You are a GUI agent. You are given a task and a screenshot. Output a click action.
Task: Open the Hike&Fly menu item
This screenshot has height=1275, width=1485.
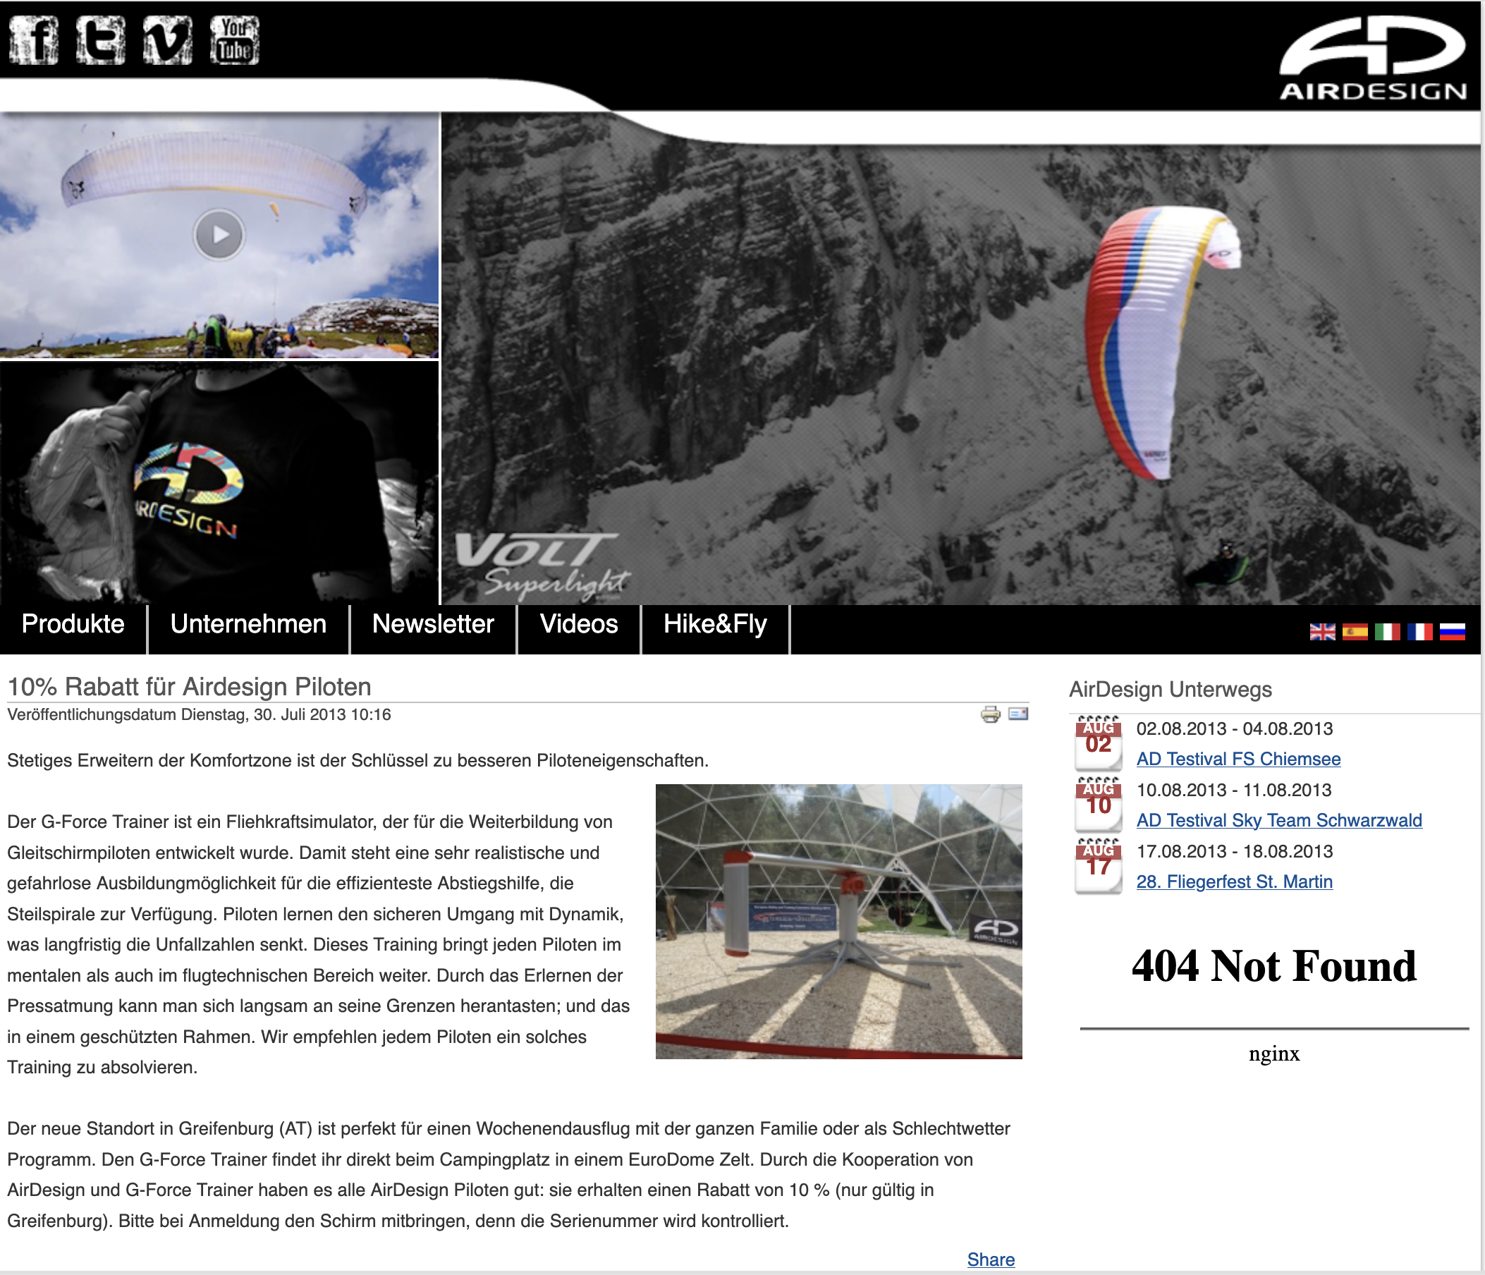pyautogui.click(x=715, y=624)
